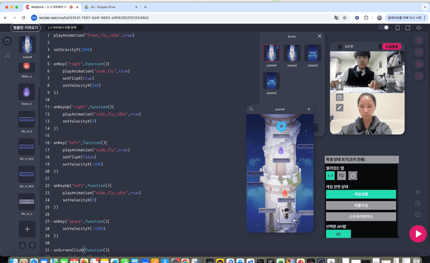Click the lock icon below the asset list
The image size is (430, 263).
pyautogui.click(x=22, y=245)
